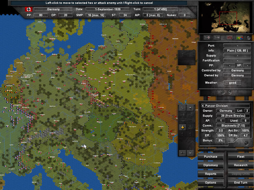Click the Bonus value 5%
This screenshot has width=254, height=190.
221,140
